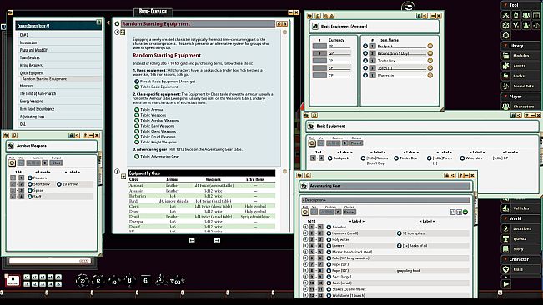Roll the d20 die in the dice tray
543x305 pixels.
(x=83, y=281)
